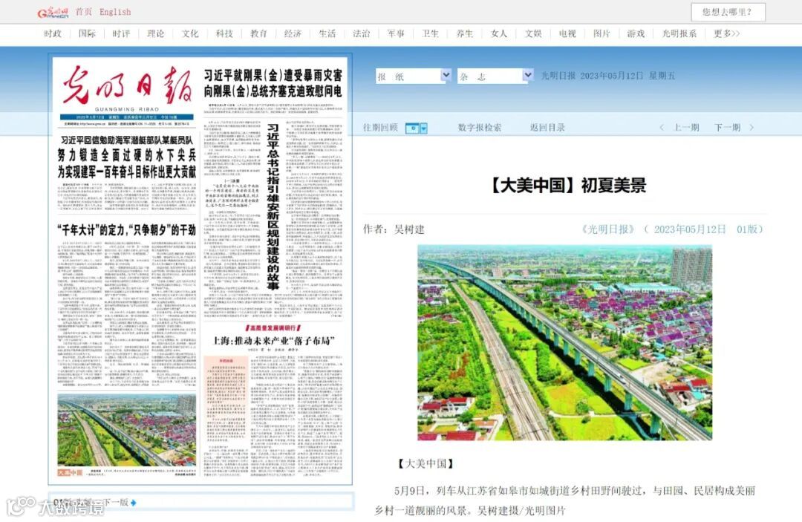Open the 光明报系 nav section
Screen dimensions: 802x522
coord(679,33)
